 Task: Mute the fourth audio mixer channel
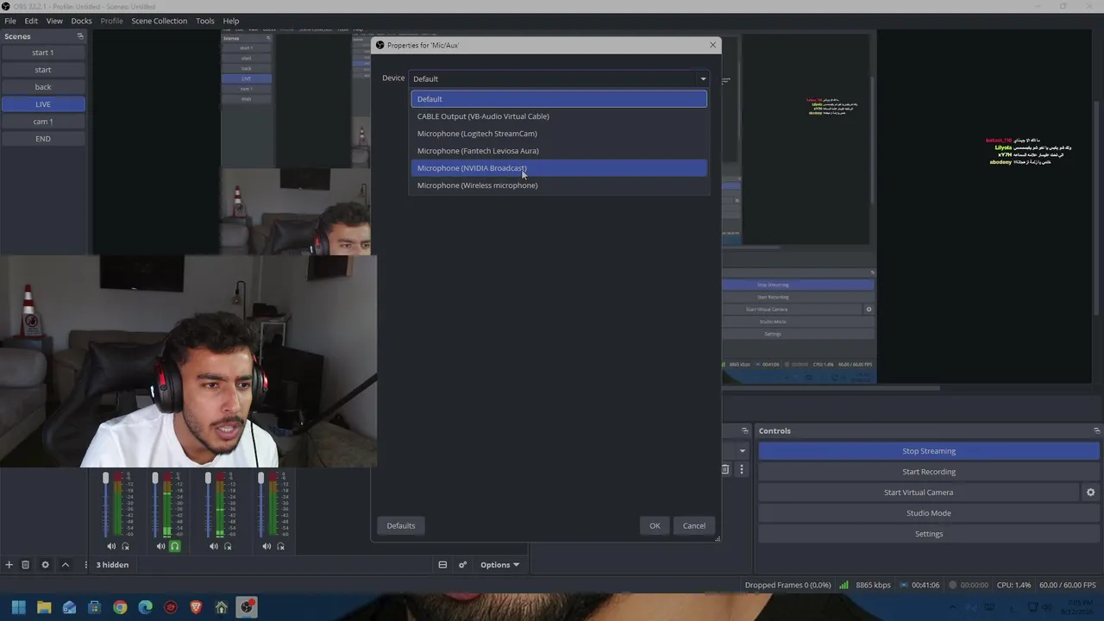266,546
